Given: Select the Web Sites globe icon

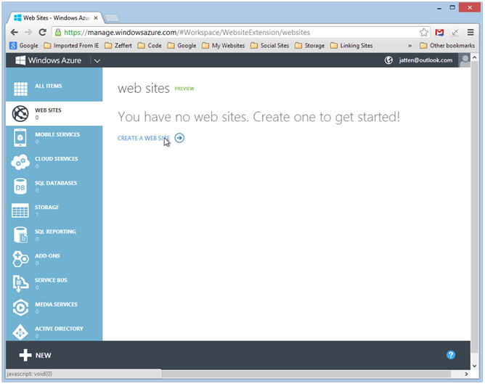Looking at the screenshot, I should pos(20,113).
